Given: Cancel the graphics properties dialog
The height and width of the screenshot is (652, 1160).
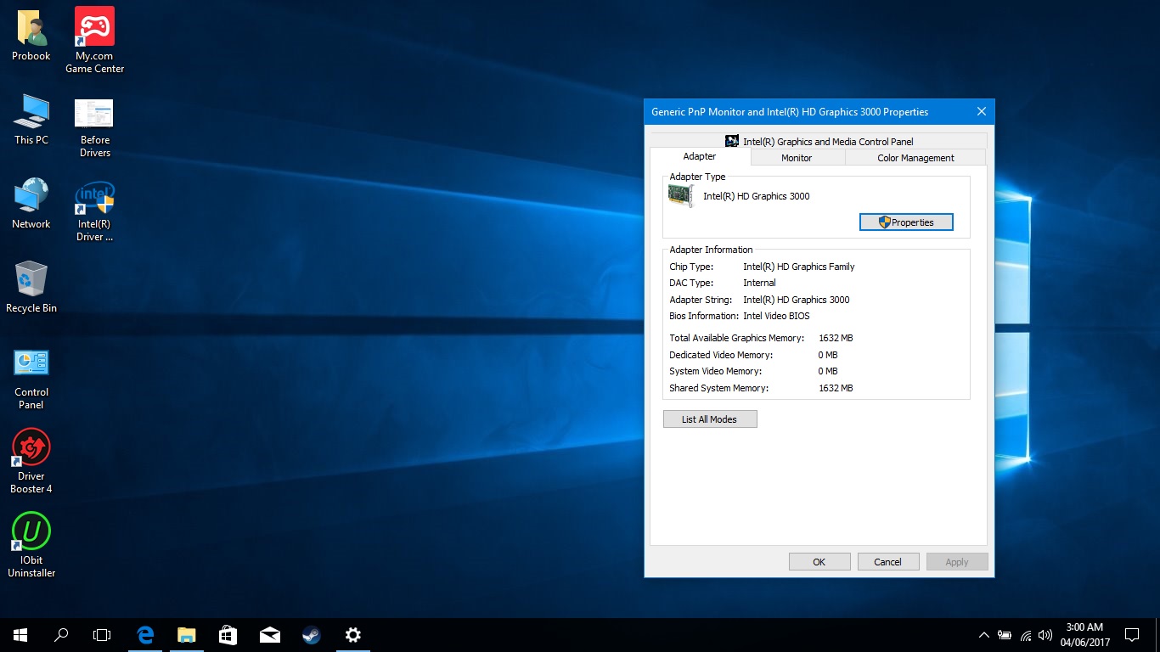Looking at the screenshot, I should click(x=888, y=562).
